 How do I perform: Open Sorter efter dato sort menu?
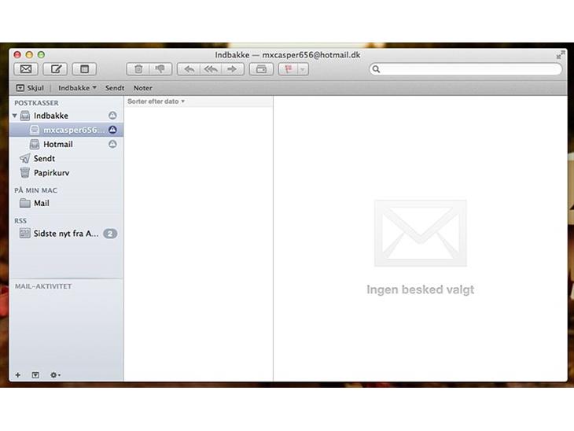pos(156,101)
